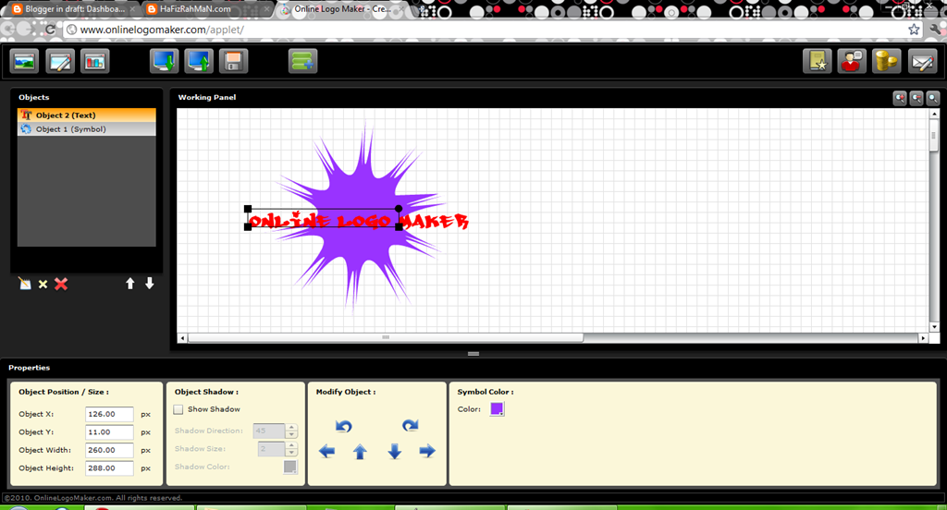
Task: Add a symbol with the landscape picture icon
Action: tap(24, 62)
